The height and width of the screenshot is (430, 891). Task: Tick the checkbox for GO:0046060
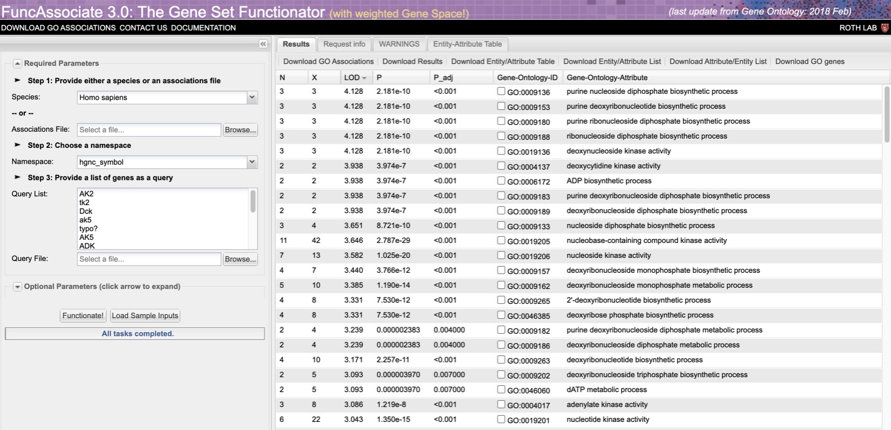pos(501,390)
